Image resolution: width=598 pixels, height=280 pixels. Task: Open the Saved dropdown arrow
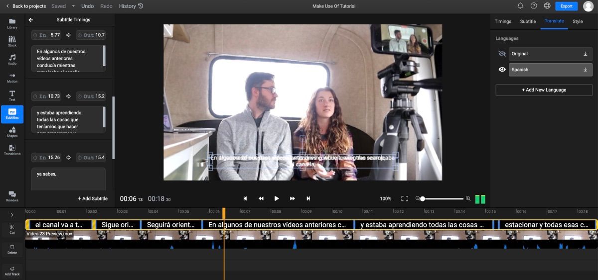tap(73, 6)
